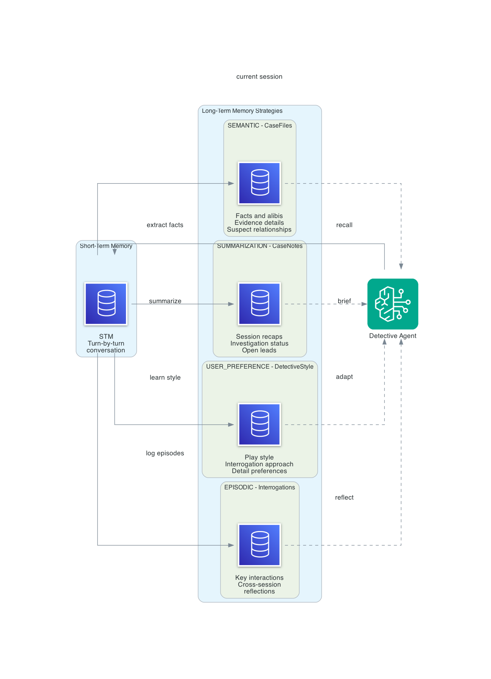The image size is (491, 679).
Task: Click the 'Detective Agent' label
Action: coord(393,336)
